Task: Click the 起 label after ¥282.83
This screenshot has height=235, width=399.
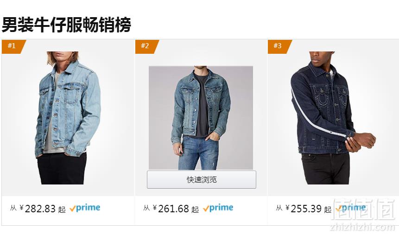Action: tap(62, 210)
